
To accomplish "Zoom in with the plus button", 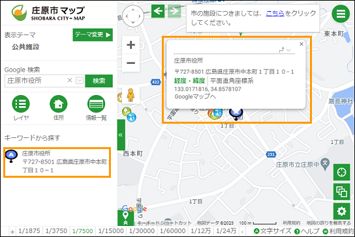I will 131,45.
